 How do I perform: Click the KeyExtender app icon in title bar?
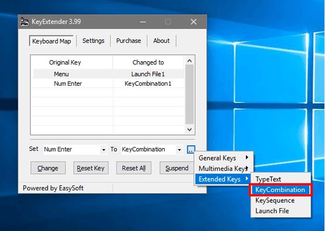24,22
